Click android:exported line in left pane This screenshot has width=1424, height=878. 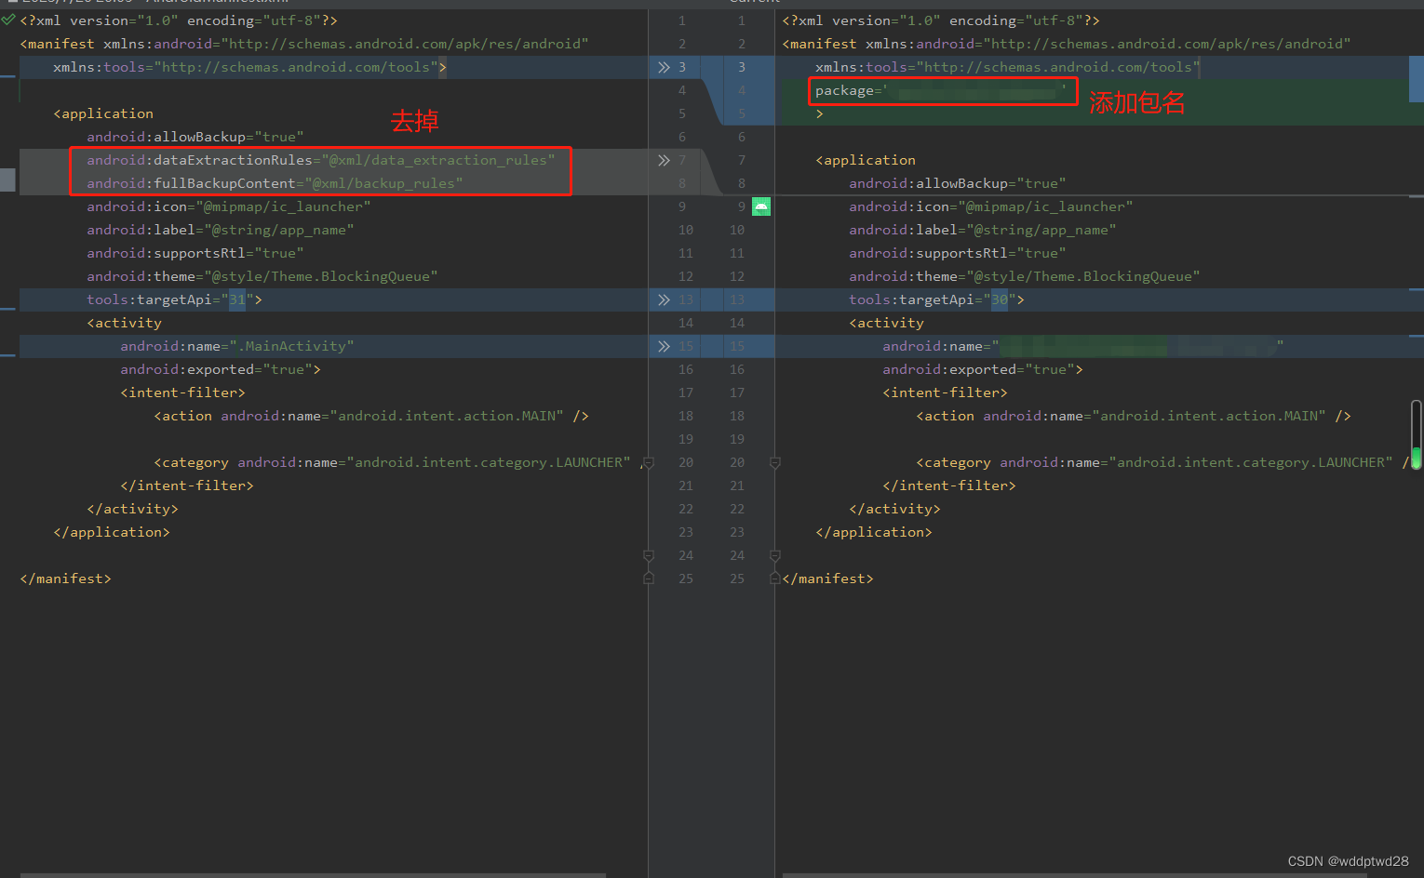[221, 369]
